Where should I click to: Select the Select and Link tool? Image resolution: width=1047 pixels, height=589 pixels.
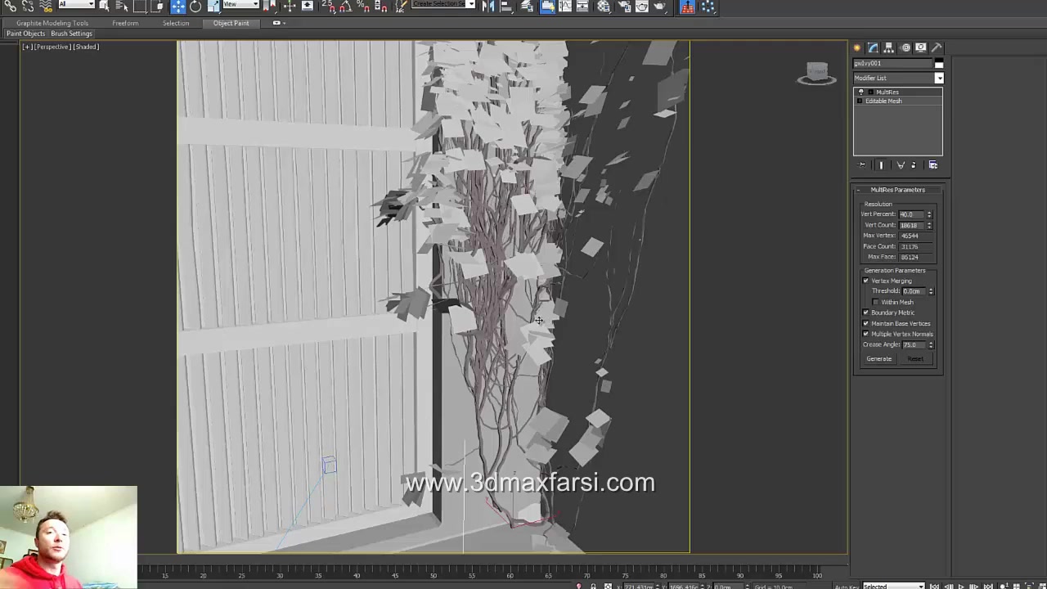[10, 7]
